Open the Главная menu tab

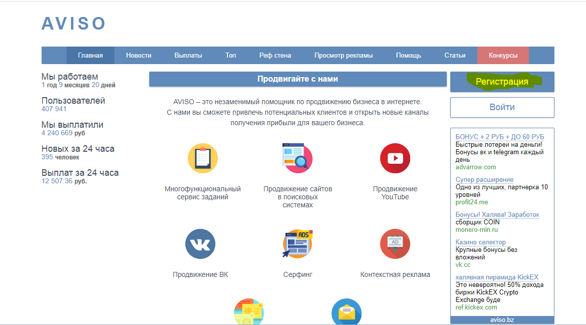point(91,55)
